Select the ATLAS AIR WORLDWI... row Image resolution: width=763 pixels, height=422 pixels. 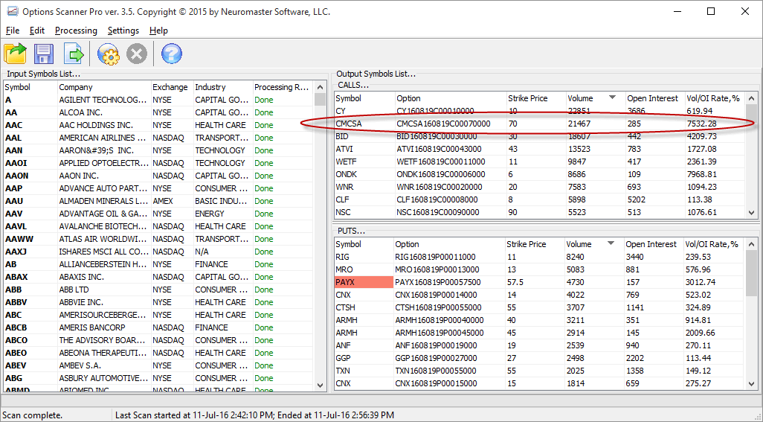click(x=158, y=239)
